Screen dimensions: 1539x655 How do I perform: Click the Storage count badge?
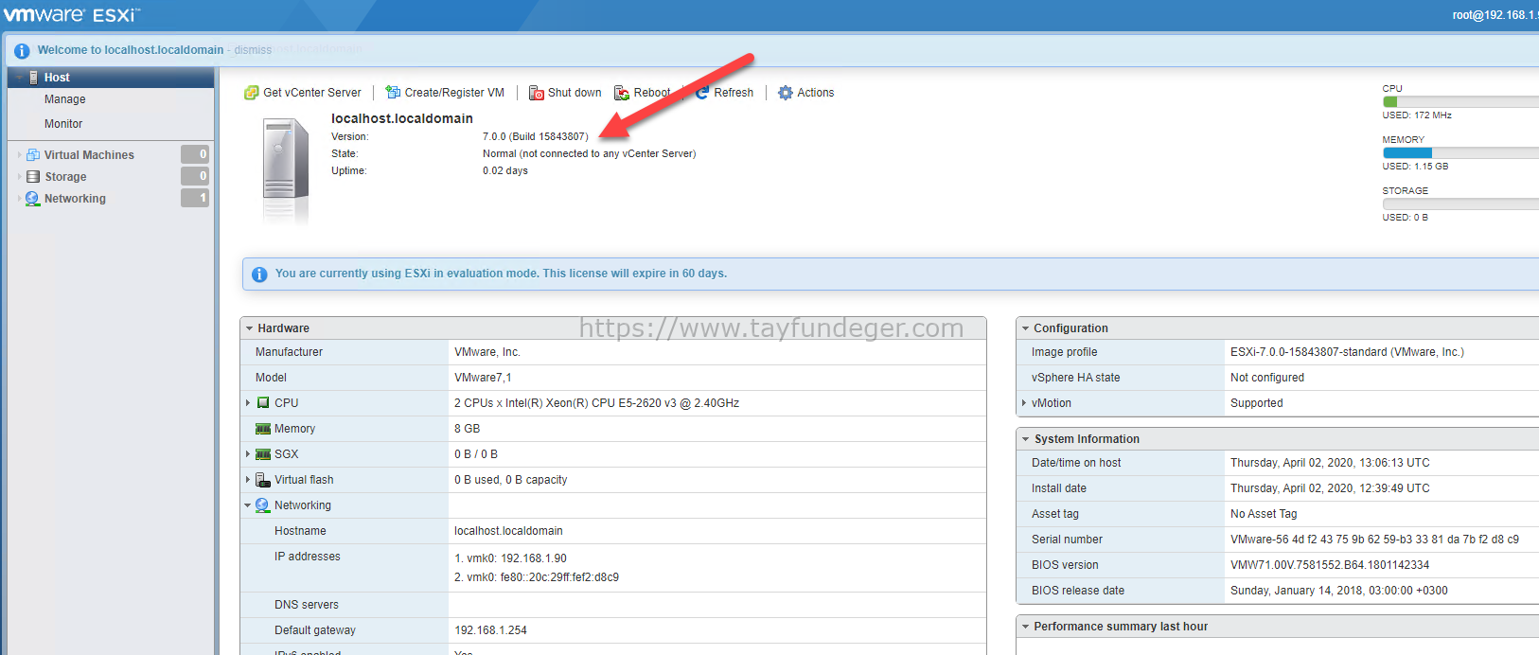point(195,176)
